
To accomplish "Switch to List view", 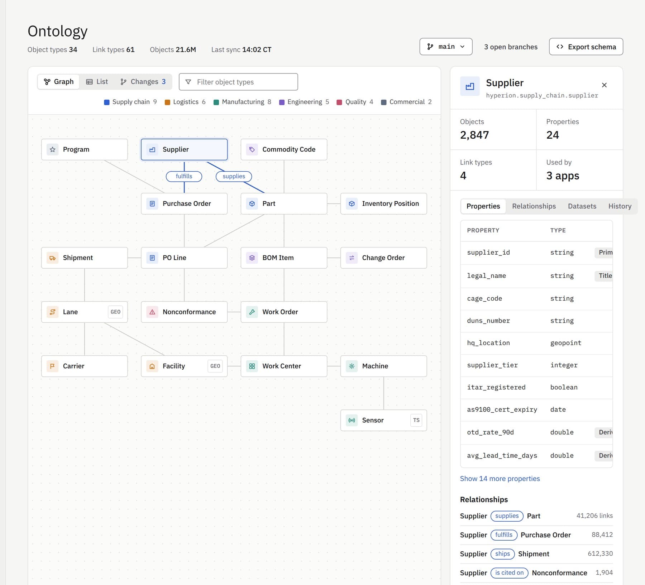I will click(97, 82).
